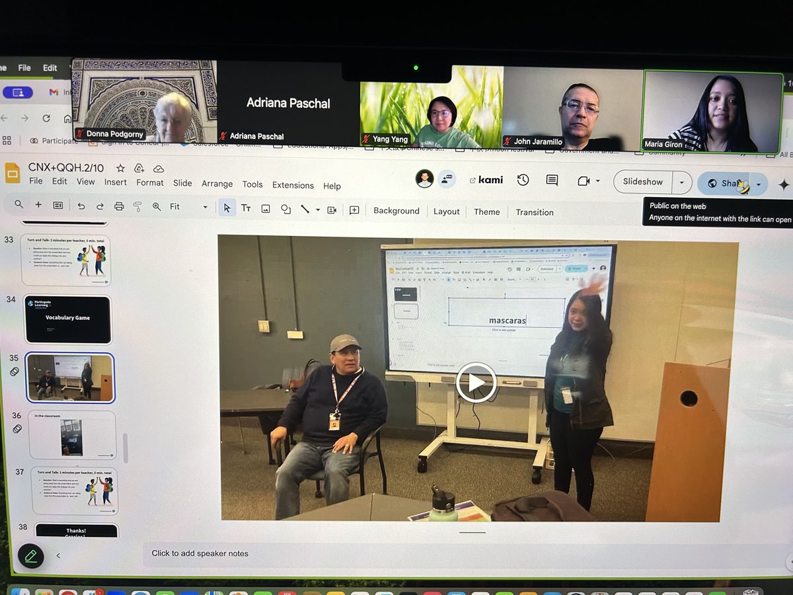Collapse the filmstrip with the left chevron
This screenshot has height=595, width=793.
(x=58, y=556)
